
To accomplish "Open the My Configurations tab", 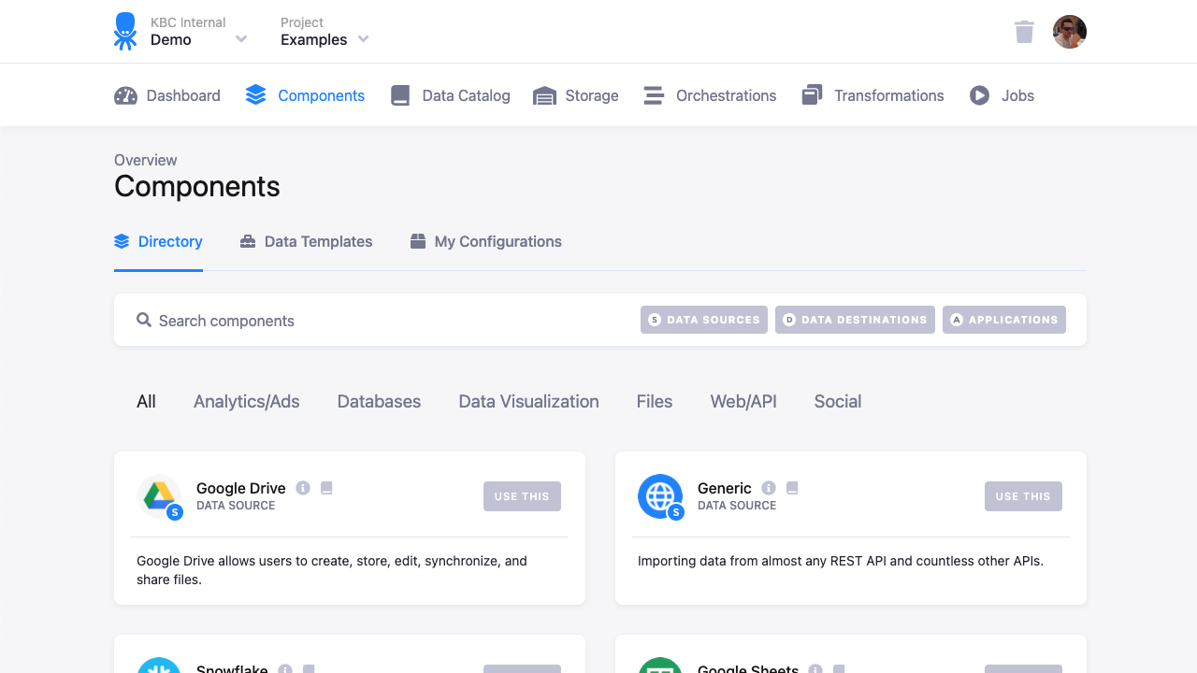I will [485, 241].
